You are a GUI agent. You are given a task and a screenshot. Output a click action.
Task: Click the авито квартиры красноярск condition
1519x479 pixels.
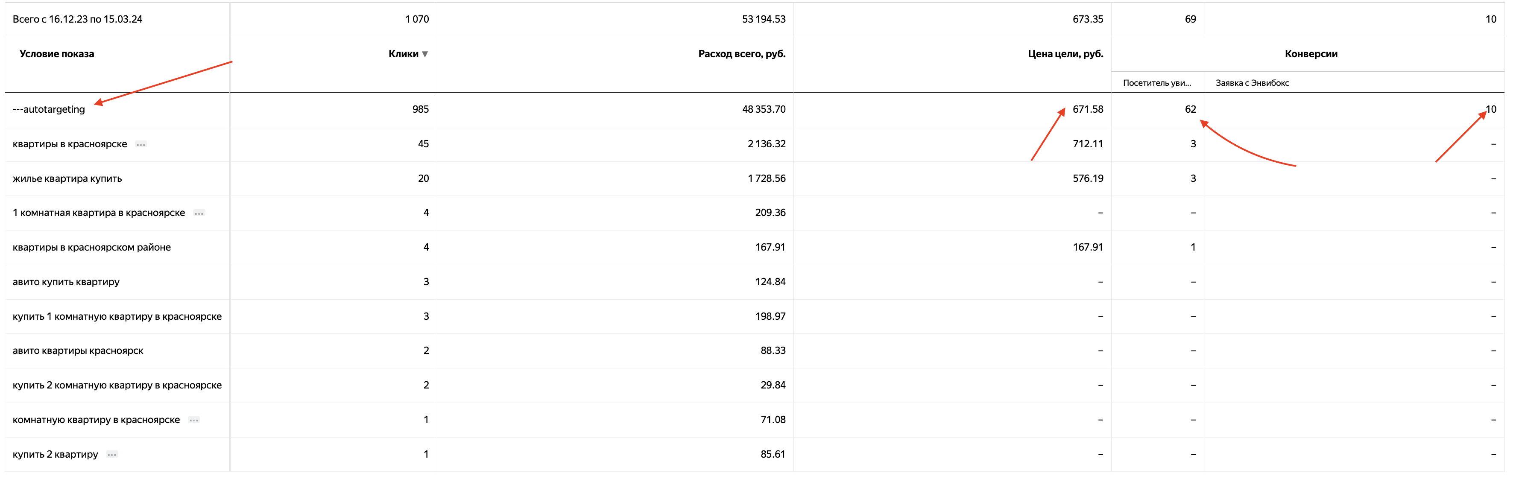point(78,351)
